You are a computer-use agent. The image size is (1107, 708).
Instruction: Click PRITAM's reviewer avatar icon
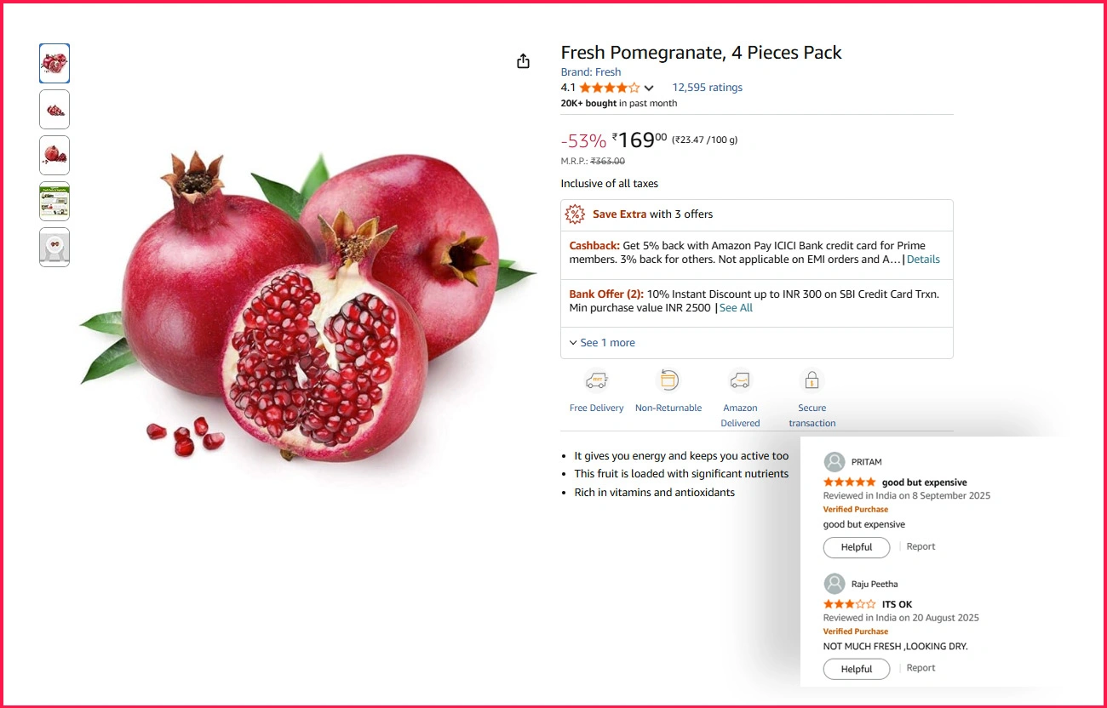point(835,462)
